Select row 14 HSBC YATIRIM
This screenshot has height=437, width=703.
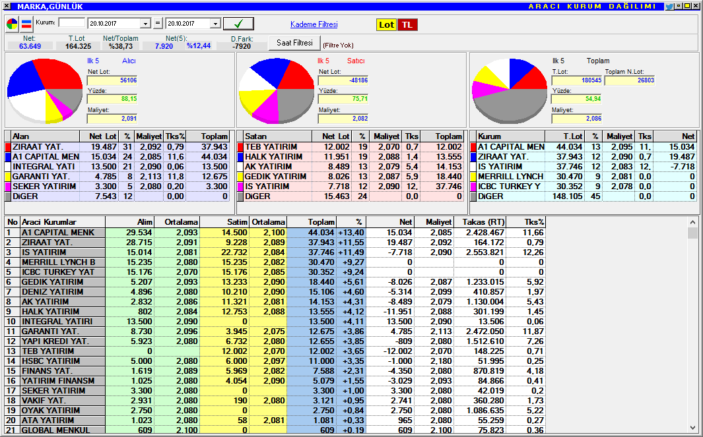click(x=275, y=361)
